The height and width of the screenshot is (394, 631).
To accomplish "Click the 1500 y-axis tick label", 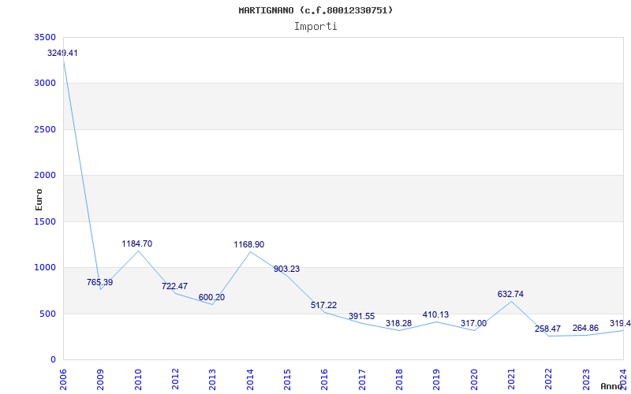I will pos(45,221).
